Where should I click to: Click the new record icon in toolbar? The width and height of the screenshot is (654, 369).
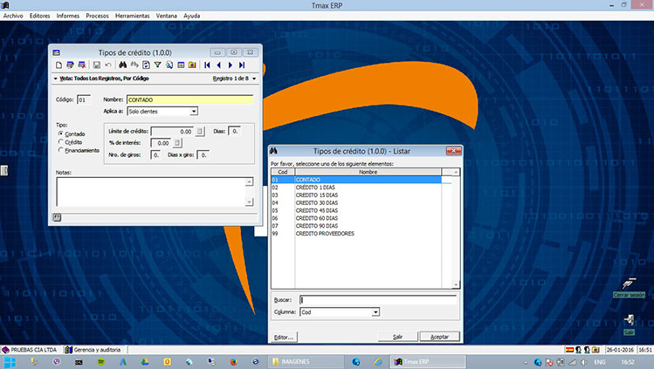click(x=59, y=65)
